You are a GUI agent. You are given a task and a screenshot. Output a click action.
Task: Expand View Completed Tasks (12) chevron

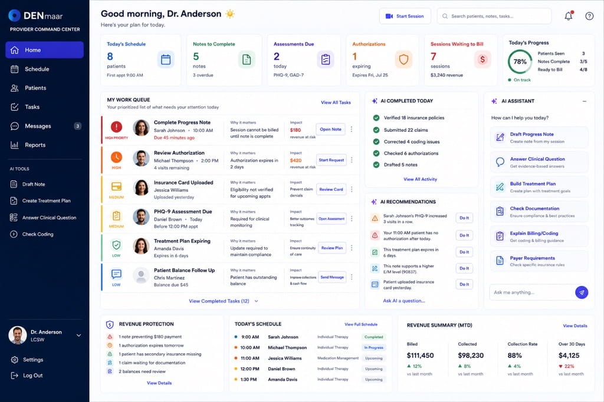(256, 301)
